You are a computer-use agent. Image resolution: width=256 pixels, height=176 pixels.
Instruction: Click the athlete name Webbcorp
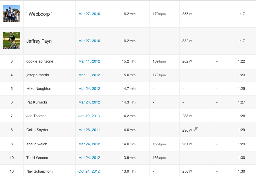(39, 14)
